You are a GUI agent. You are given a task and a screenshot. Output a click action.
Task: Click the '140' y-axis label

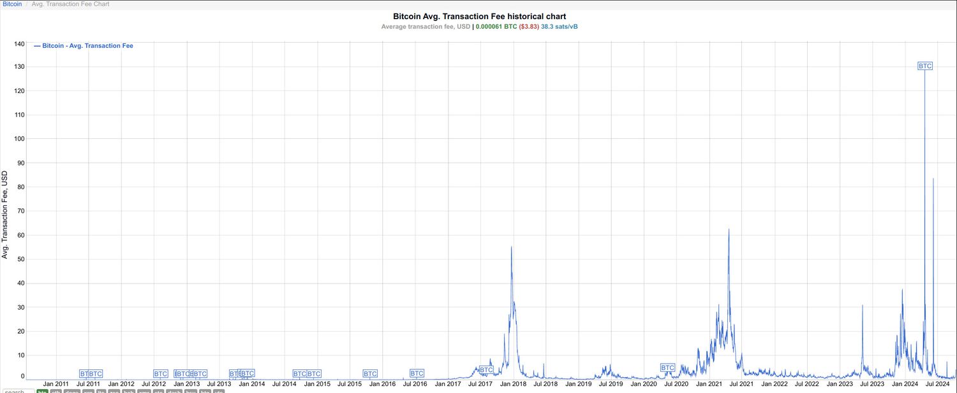pos(19,44)
